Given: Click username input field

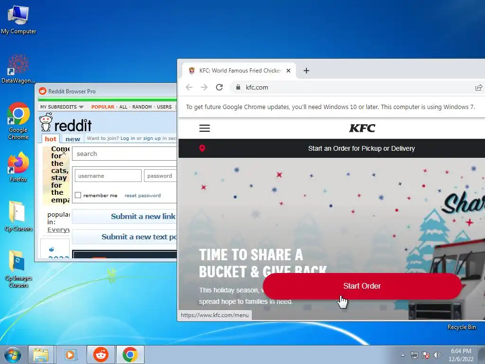Looking at the screenshot, I should coord(108,175).
